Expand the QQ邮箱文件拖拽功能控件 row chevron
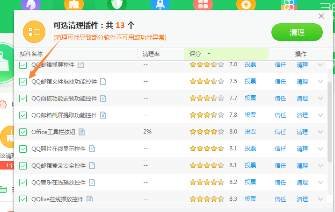 point(320,81)
